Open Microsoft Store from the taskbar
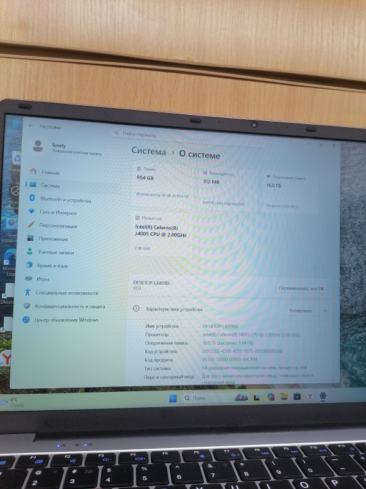The height and width of the screenshot is (489, 366). tap(297, 396)
